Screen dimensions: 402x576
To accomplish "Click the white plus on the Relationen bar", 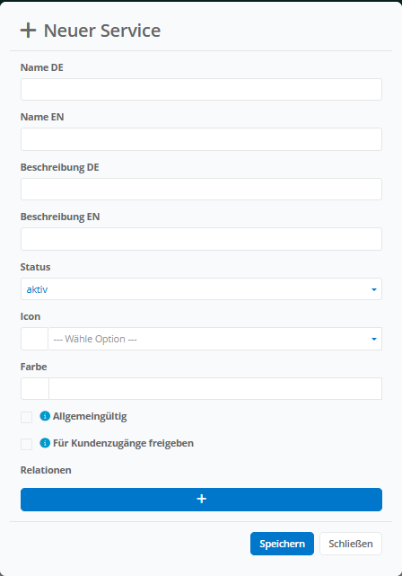I will (x=201, y=499).
